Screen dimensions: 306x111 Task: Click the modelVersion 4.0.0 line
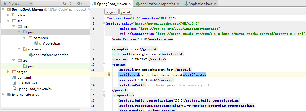click(x=142, y=39)
